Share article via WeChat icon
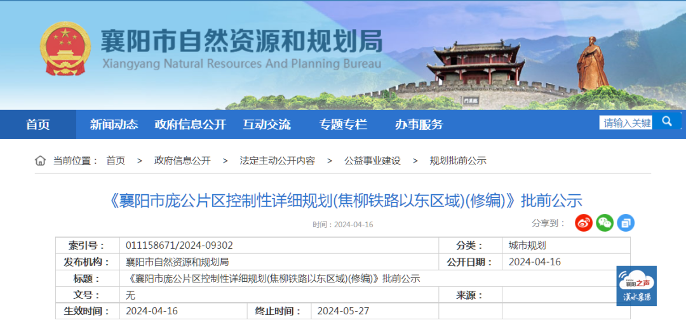This screenshot has width=686, height=332. (605, 223)
